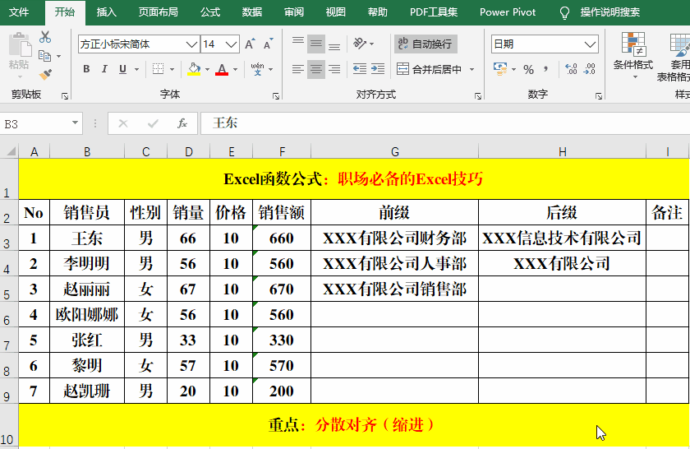The height and width of the screenshot is (449, 690).
Task: Click the select-all corner triangle
Action: pos(10,151)
